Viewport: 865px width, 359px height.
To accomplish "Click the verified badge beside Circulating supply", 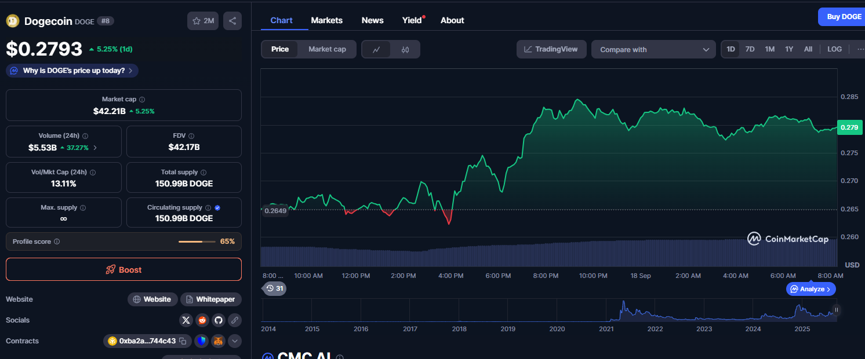I will (x=217, y=208).
